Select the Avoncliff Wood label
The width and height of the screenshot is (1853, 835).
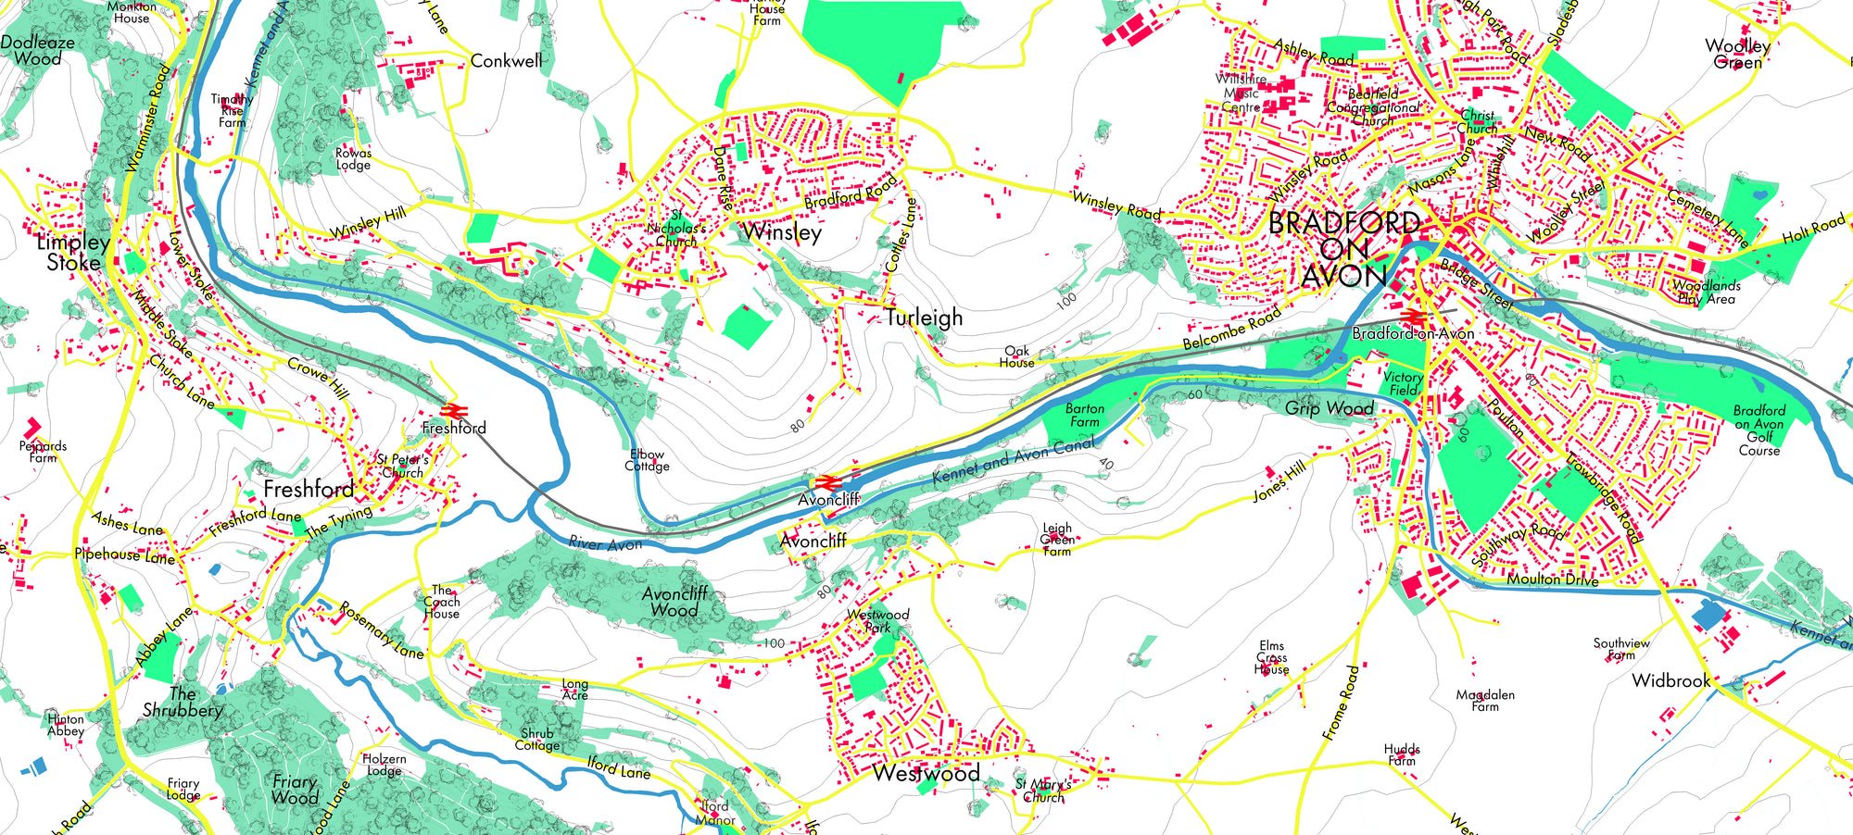coord(674,602)
